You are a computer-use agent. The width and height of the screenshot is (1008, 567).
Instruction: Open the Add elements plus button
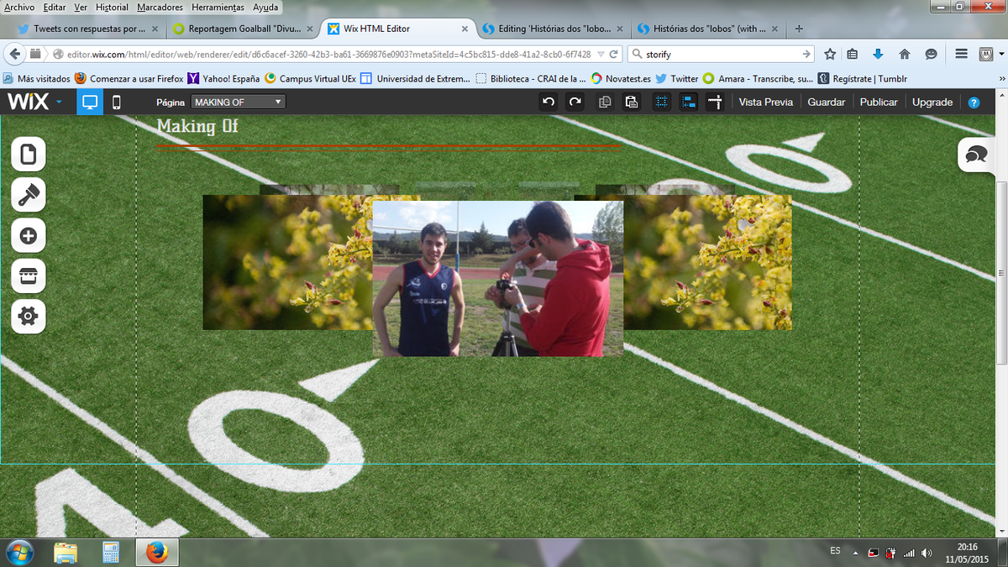(28, 235)
